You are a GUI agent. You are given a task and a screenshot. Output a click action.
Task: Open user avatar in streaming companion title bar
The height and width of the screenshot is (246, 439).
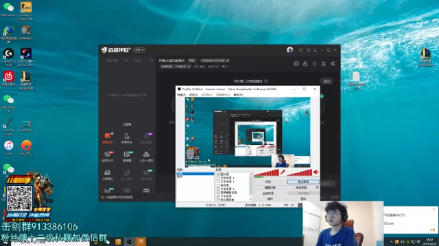(x=290, y=50)
